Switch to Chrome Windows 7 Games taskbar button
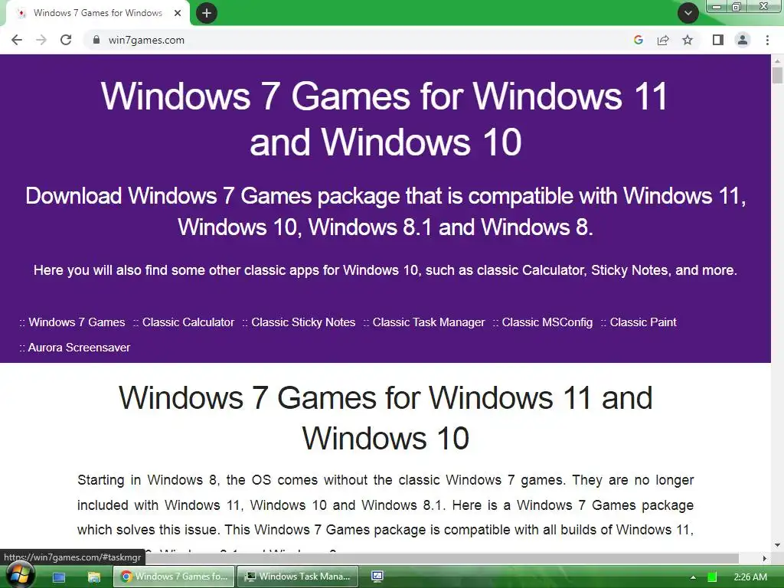This screenshot has width=784, height=588. pyautogui.click(x=174, y=577)
